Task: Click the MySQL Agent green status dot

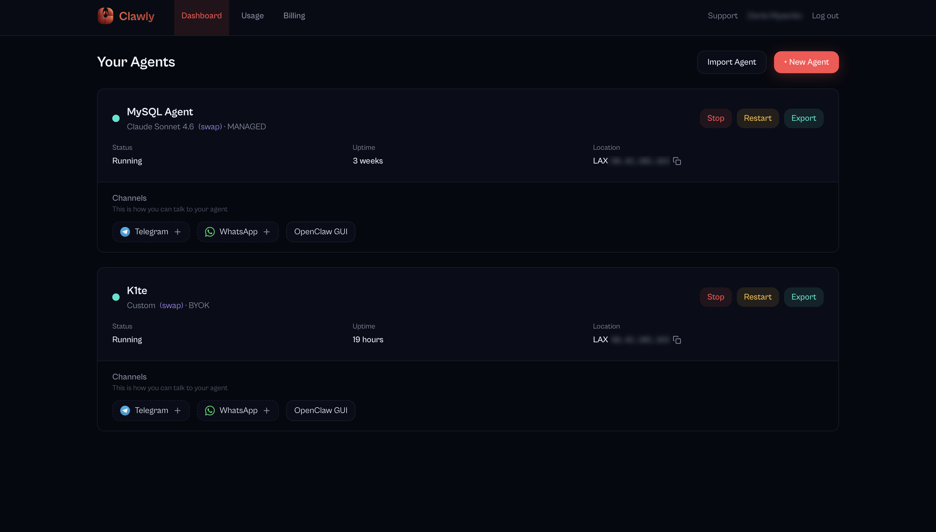Action: click(x=116, y=118)
